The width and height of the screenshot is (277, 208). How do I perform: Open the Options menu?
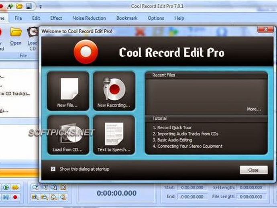(x=156, y=18)
